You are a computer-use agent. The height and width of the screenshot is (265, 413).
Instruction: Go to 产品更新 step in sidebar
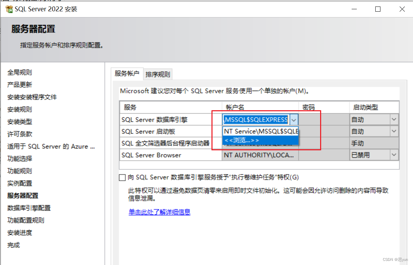20,85
